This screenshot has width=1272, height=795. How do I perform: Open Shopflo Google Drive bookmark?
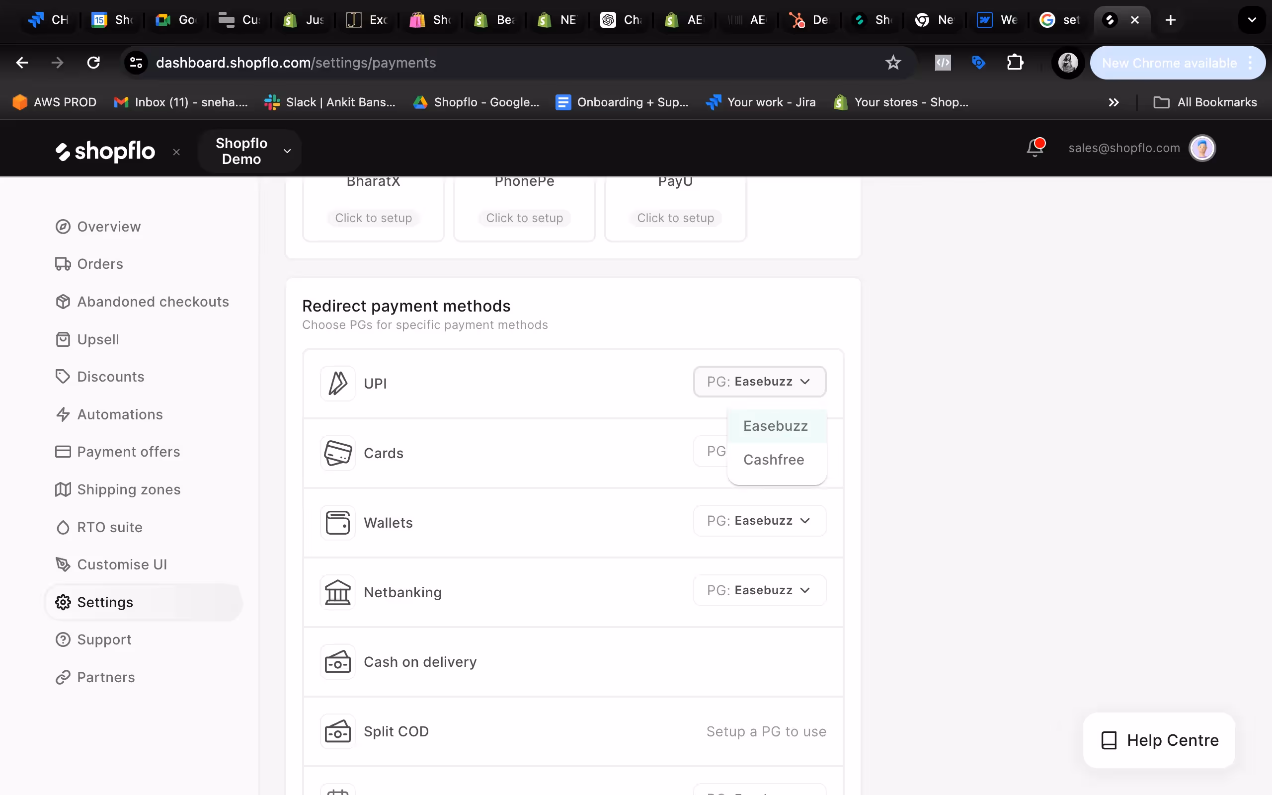pos(476,102)
